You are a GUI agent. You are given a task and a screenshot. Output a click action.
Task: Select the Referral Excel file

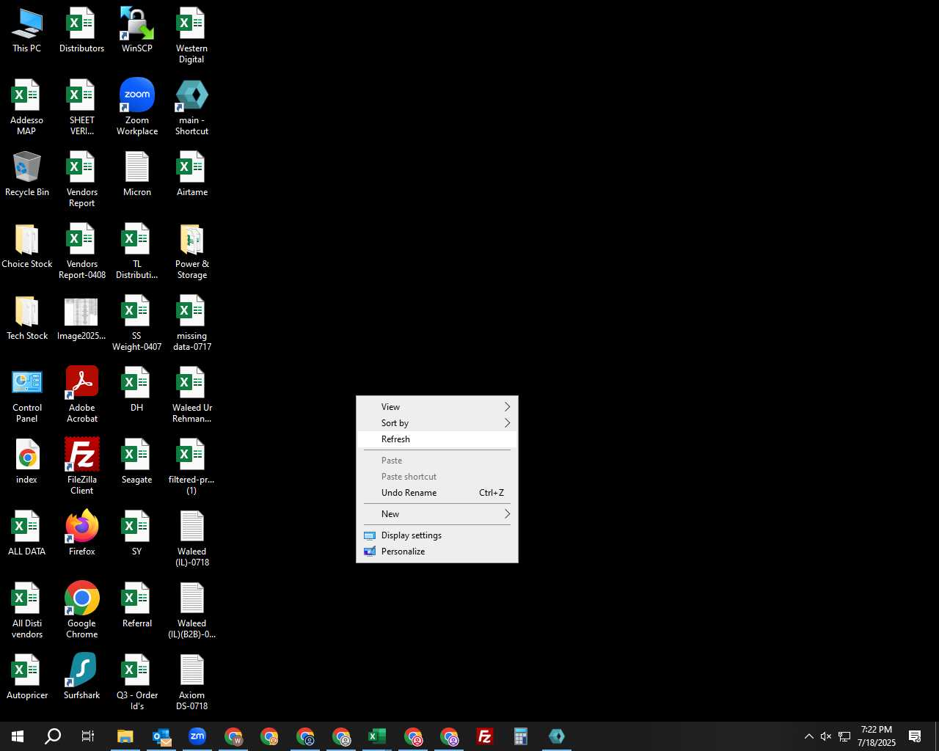(x=137, y=606)
